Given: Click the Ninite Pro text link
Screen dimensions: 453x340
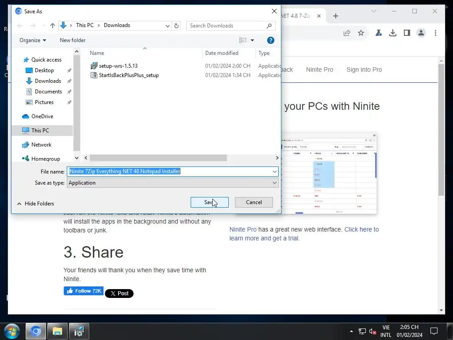Looking at the screenshot, I should [x=243, y=230].
